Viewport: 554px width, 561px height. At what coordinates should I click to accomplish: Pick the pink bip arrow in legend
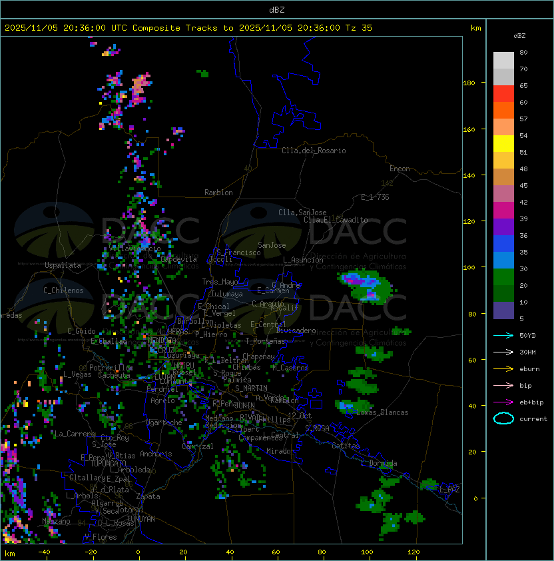[503, 385]
